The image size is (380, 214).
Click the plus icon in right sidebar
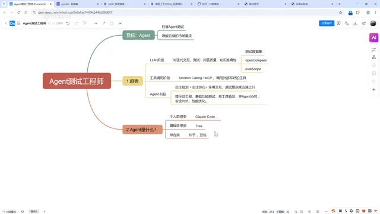(x=373, y=90)
